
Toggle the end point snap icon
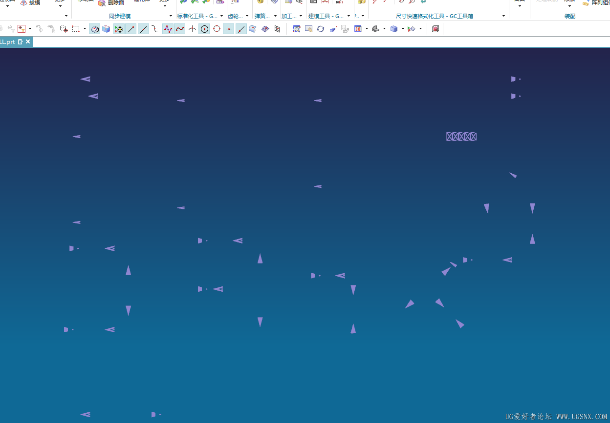tap(131, 29)
